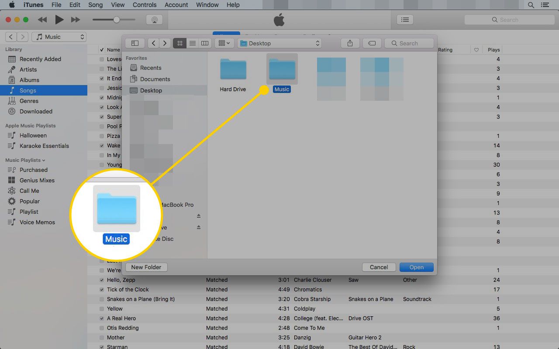Toggle checkbox for Hello, Zepp

102,280
